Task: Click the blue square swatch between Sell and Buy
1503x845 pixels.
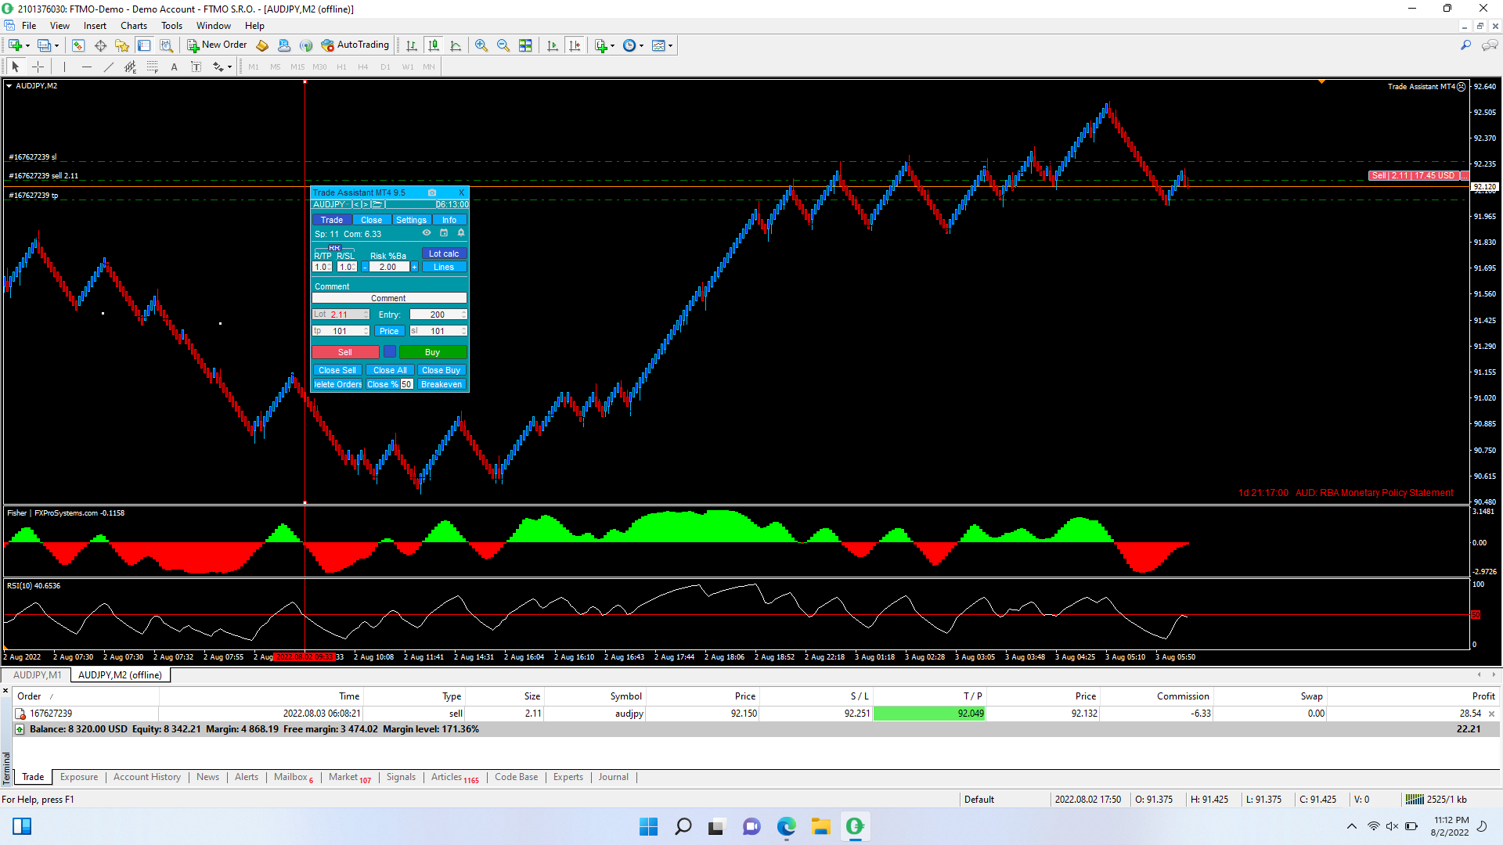Action: point(389,352)
